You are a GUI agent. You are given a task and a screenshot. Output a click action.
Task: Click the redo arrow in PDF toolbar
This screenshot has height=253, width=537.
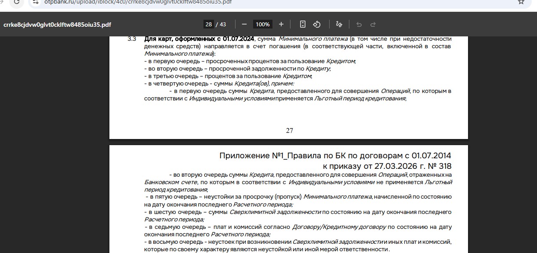click(373, 25)
